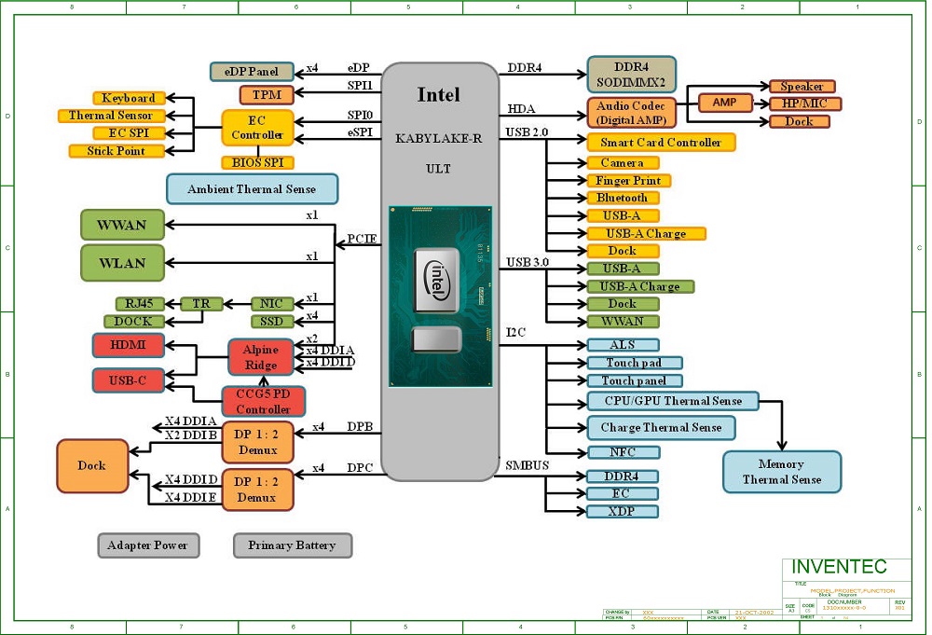The width and height of the screenshot is (932, 635).
Task: Select the TR block
Action: pos(201,304)
